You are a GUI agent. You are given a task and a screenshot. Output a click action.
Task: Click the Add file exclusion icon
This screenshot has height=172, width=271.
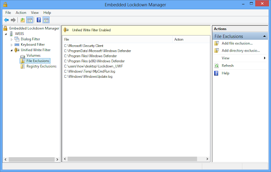click(216, 43)
